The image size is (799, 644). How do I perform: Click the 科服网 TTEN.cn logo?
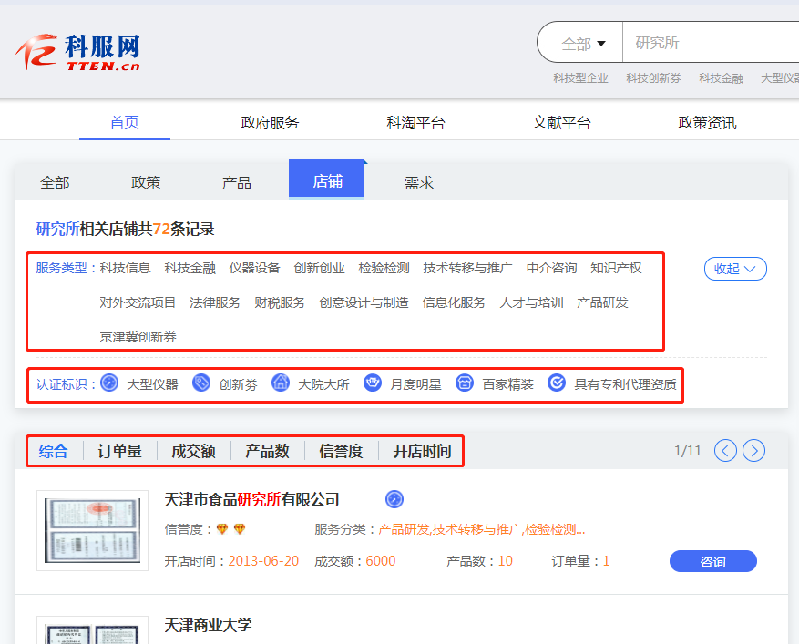(77, 52)
